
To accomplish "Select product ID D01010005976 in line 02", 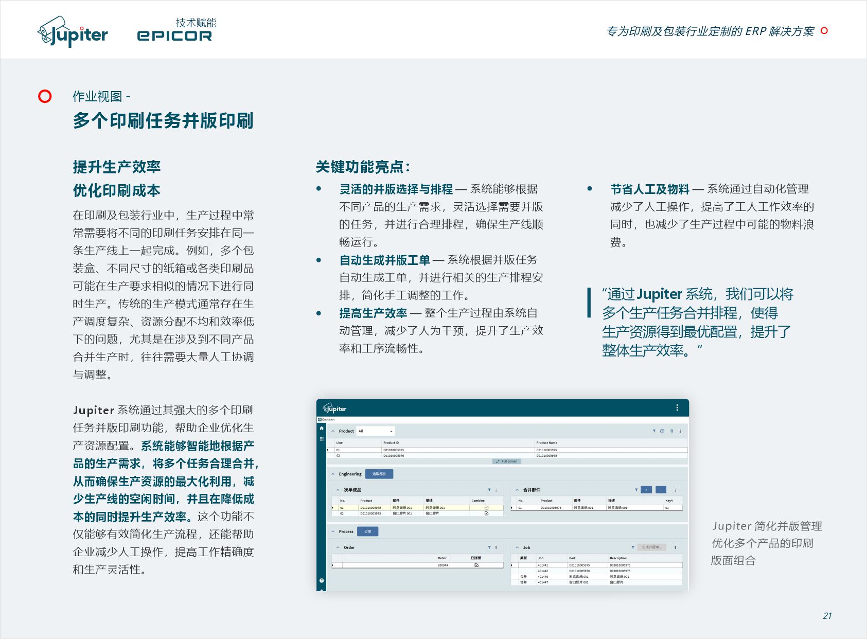I will [x=394, y=456].
